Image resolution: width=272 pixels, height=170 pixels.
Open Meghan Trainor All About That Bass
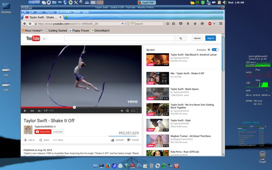(x=191, y=136)
